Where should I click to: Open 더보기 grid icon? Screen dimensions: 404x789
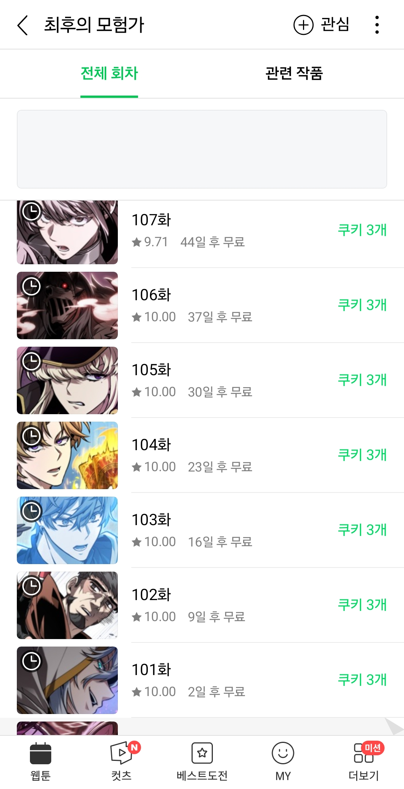coord(364,753)
